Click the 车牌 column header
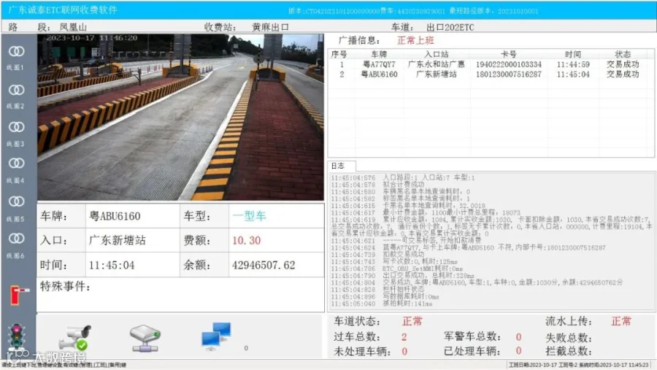The image size is (657, 370). click(x=379, y=54)
